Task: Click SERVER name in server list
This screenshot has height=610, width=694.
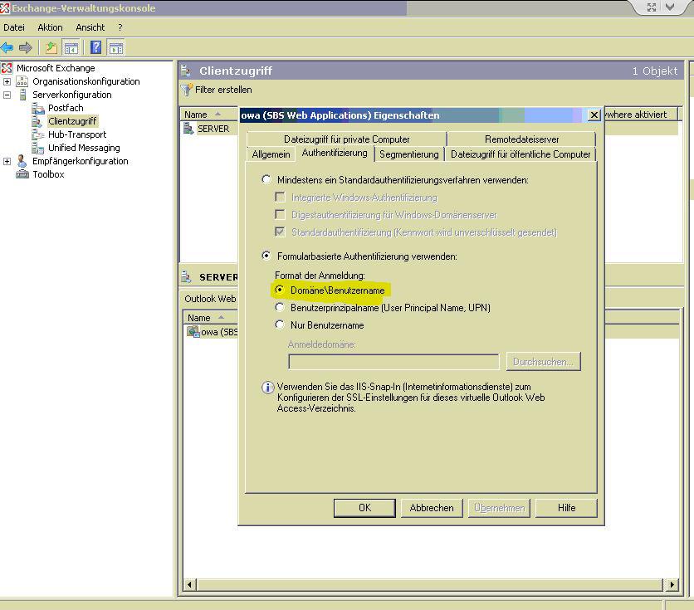Action: [213, 129]
